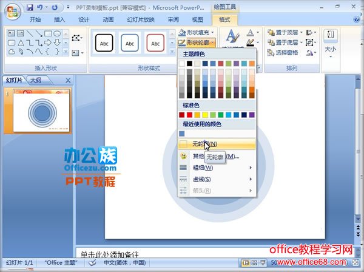Pick the rectangle shape
The image size is (364, 272).
[48, 33]
